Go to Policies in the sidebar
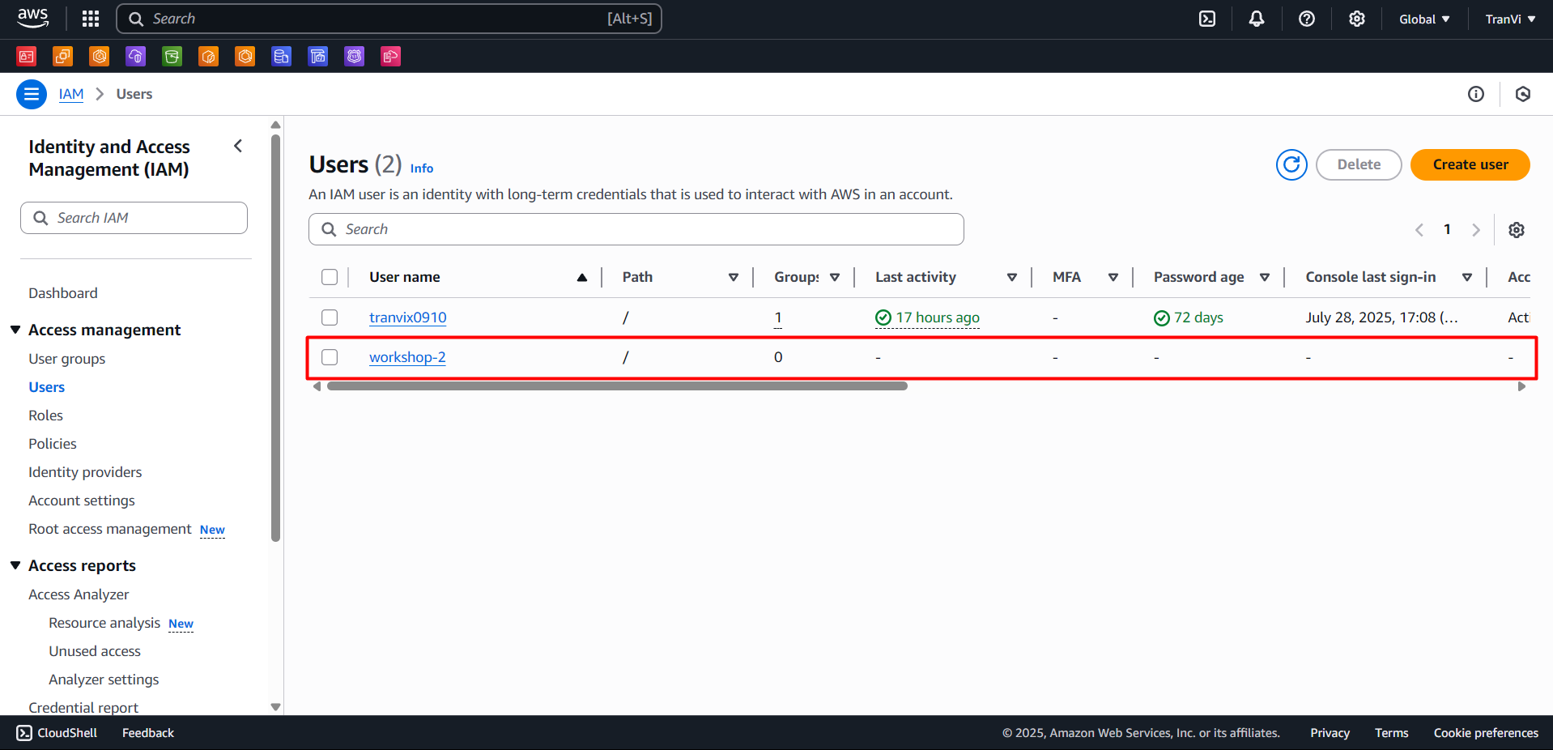 coord(52,443)
